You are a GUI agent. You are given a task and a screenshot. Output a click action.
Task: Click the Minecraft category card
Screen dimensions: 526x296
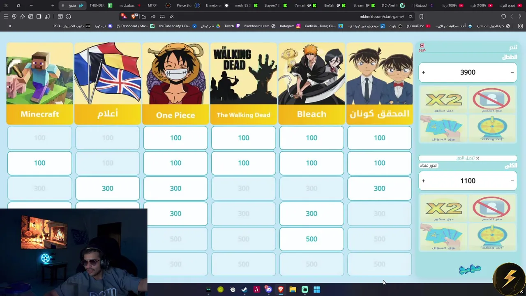[39, 83]
